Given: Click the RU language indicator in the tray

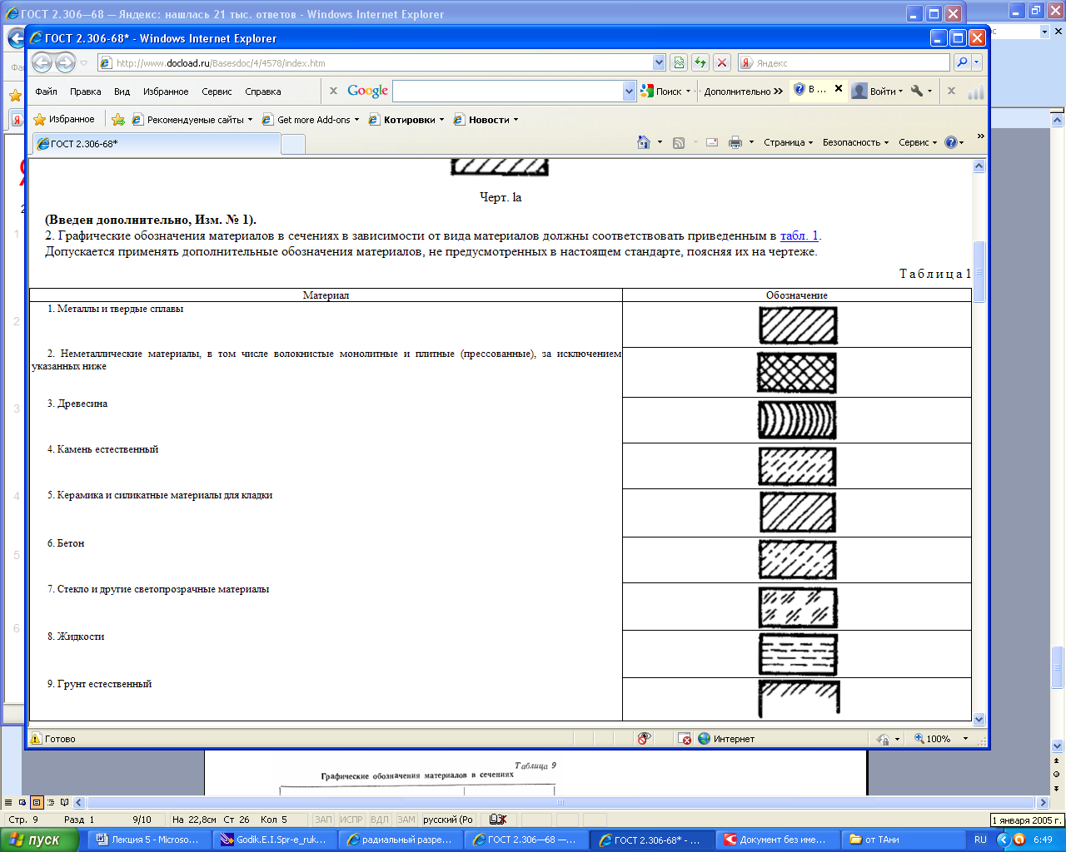Looking at the screenshot, I should pos(980,840).
